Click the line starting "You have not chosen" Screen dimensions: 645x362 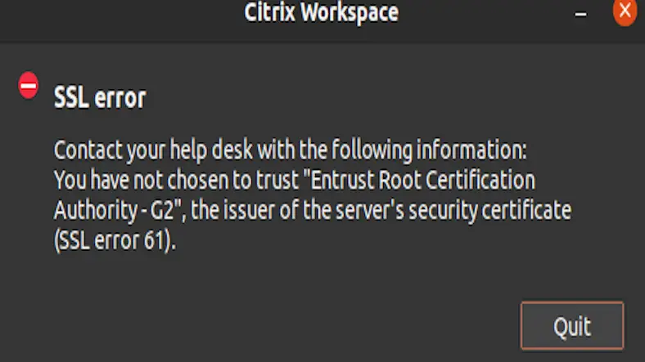click(x=294, y=180)
